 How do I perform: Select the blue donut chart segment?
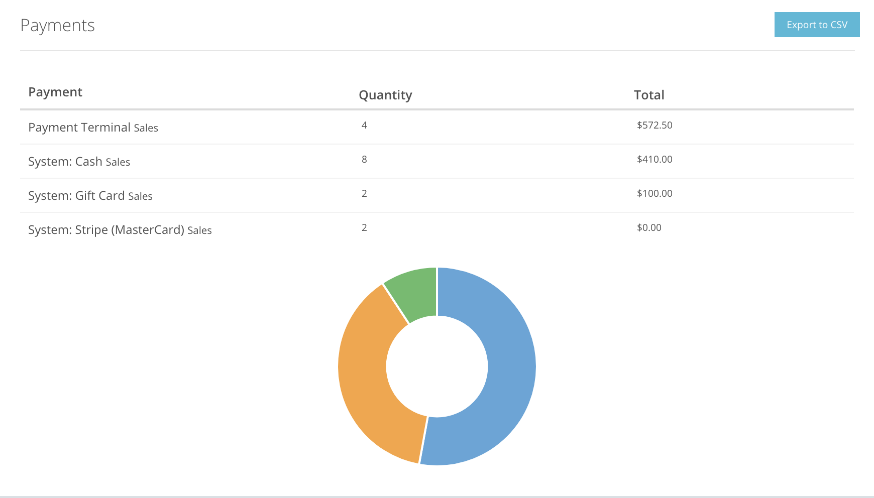(x=507, y=366)
